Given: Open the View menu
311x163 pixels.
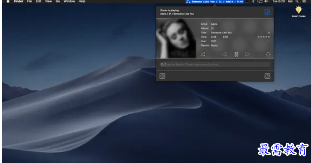Looking at the screenshot, I should tap(48, 1).
